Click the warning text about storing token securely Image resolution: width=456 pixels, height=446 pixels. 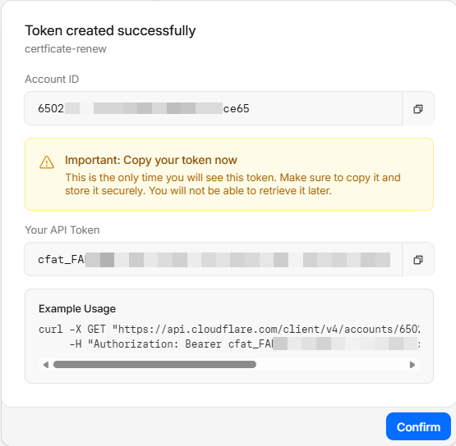click(233, 184)
